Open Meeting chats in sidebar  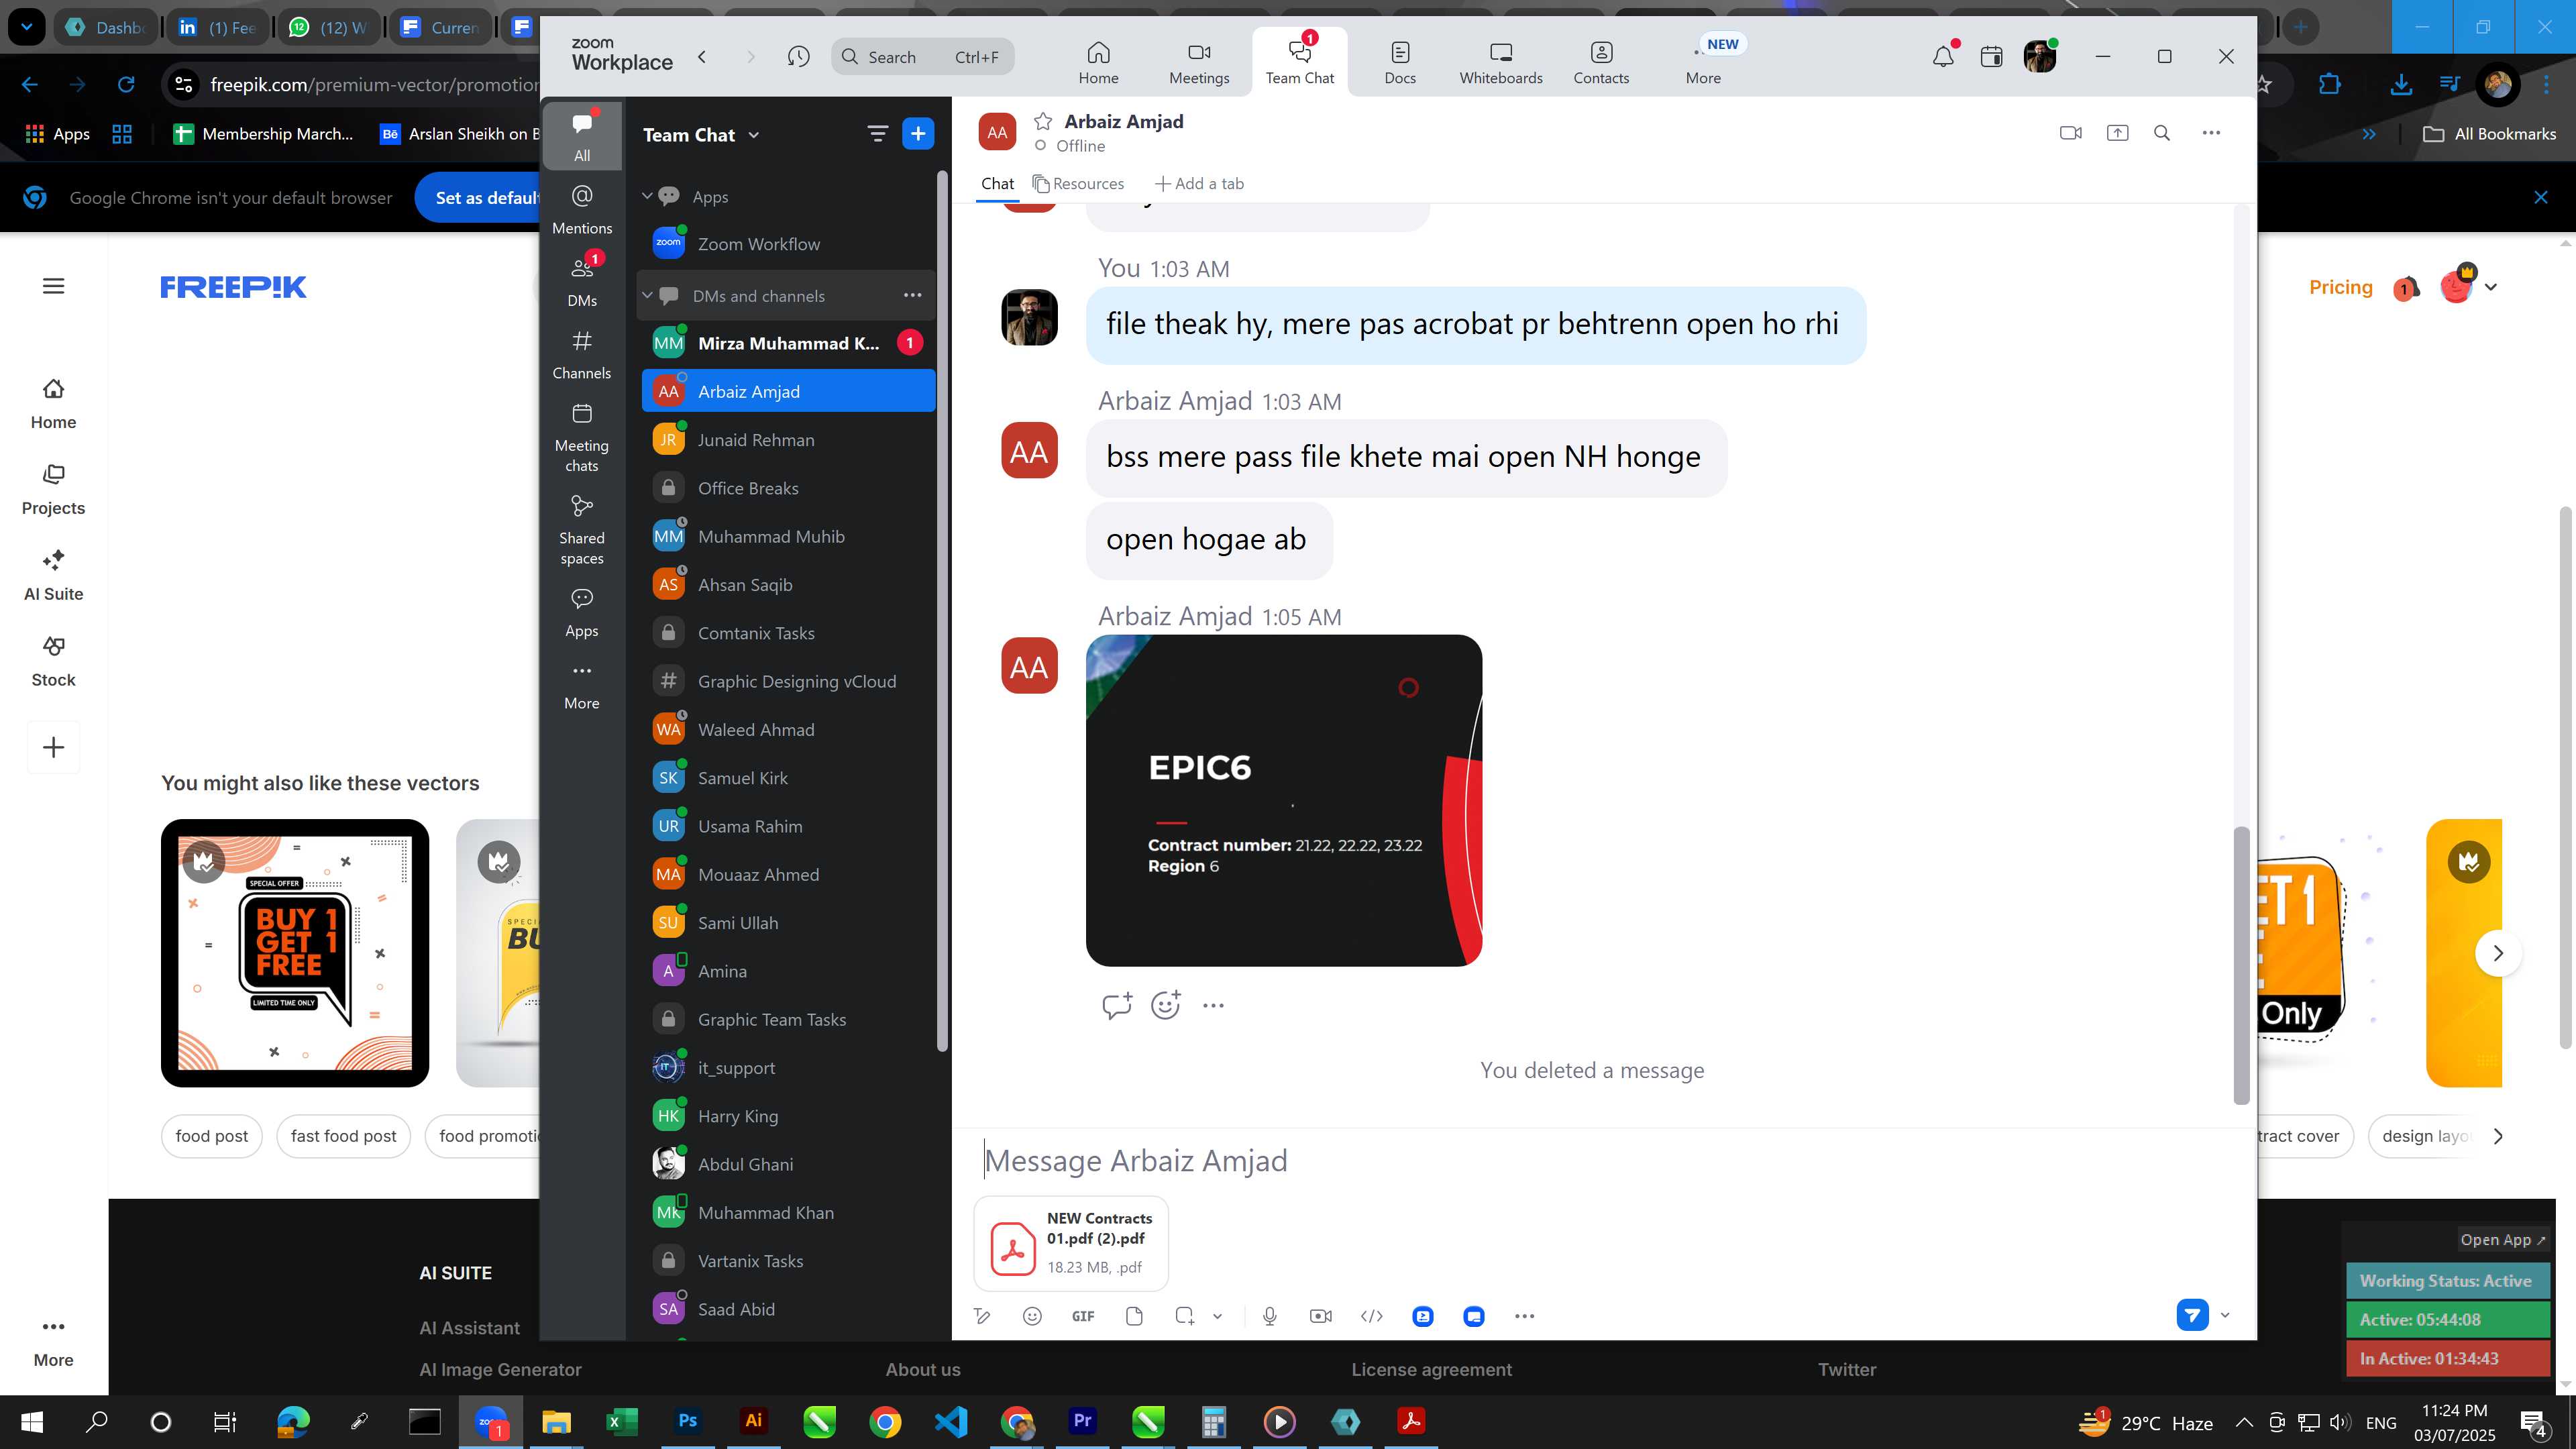tap(582, 437)
